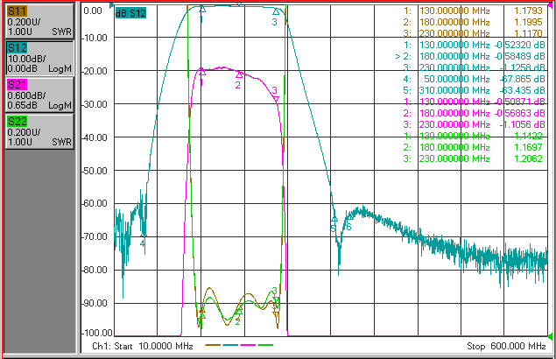
Task: Click the Stop 600.000 MHz frequency field
Action: coord(506,346)
